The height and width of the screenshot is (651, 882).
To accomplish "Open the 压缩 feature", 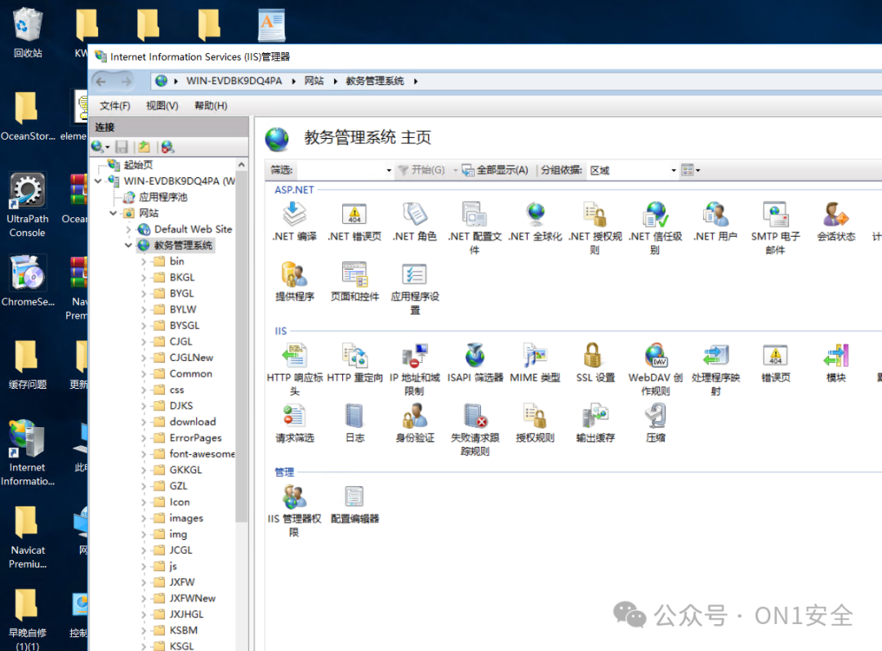I will (653, 422).
